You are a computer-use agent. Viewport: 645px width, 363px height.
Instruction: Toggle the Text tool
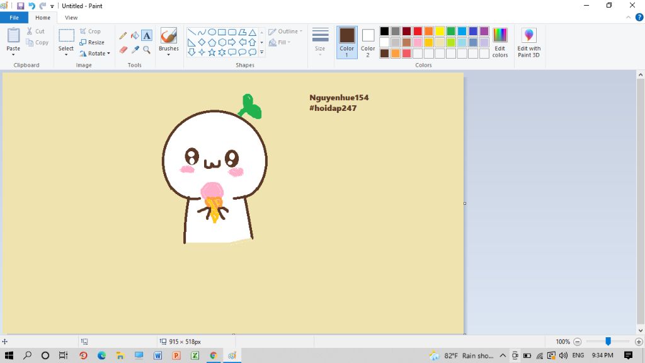[147, 36]
